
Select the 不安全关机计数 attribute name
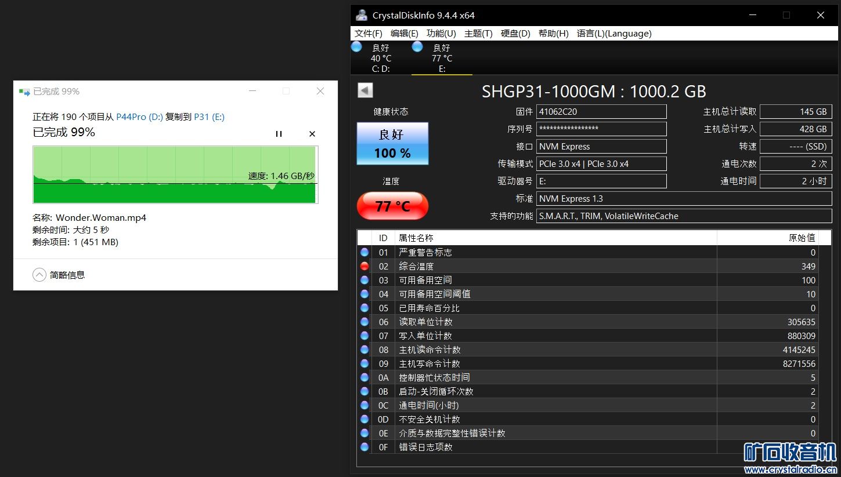(x=429, y=419)
